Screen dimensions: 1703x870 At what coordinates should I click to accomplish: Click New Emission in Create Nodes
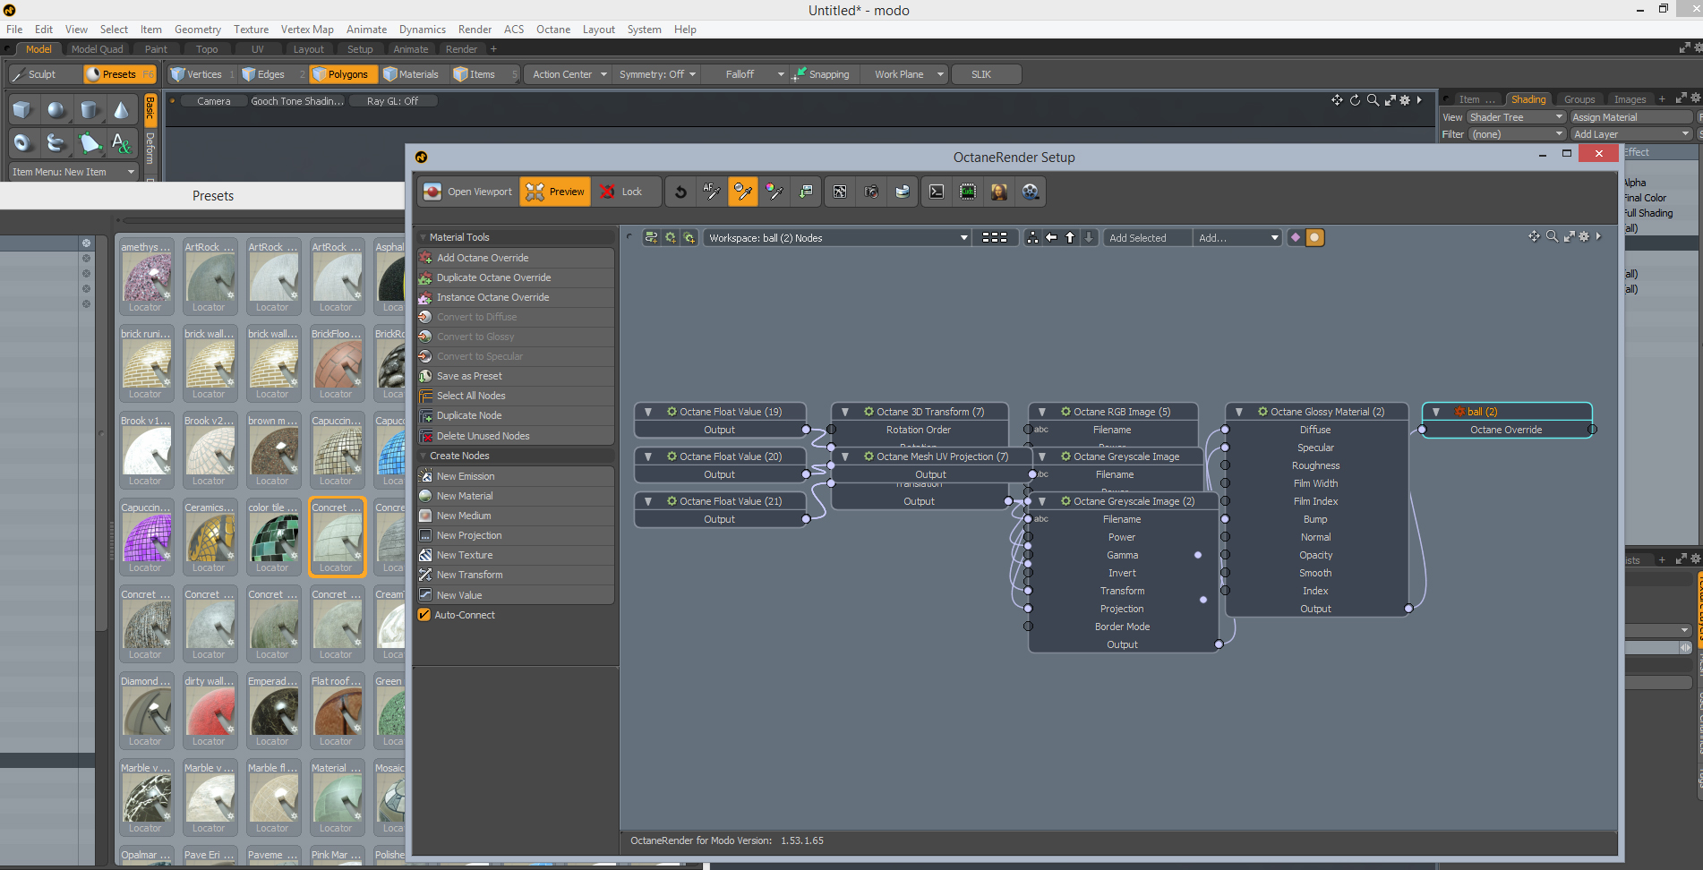(516, 476)
